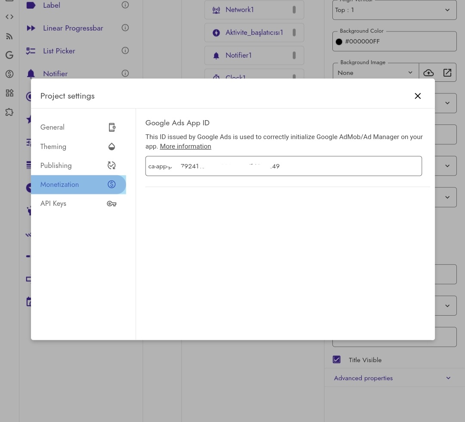Open the Align Vertical Top dropdown
The height and width of the screenshot is (422, 465).
coord(394,10)
